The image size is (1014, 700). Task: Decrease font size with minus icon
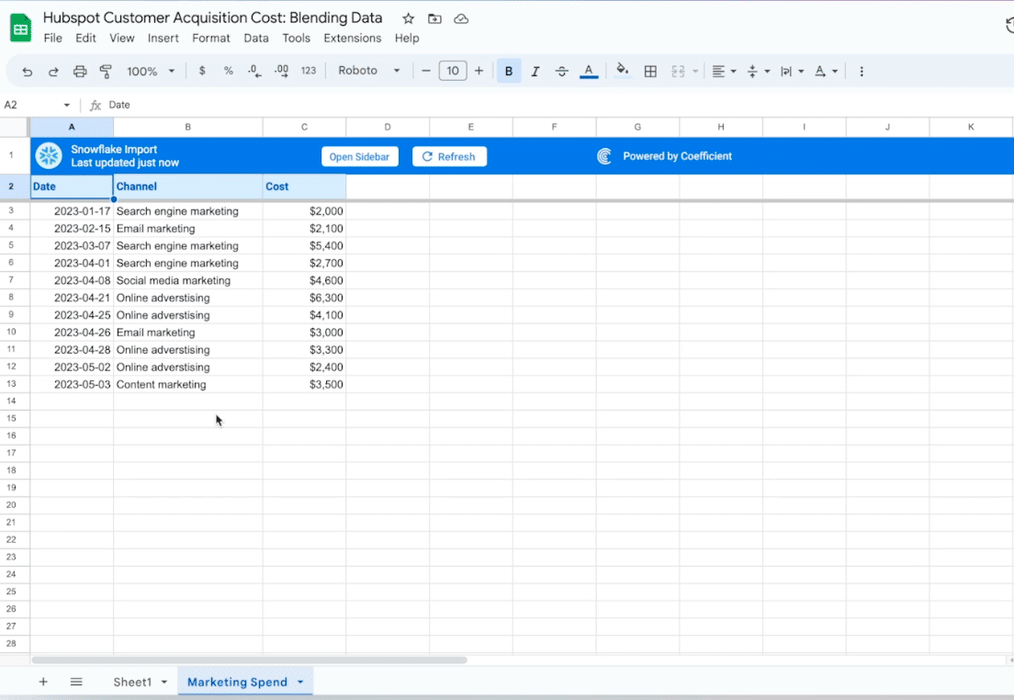pos(425,71)
